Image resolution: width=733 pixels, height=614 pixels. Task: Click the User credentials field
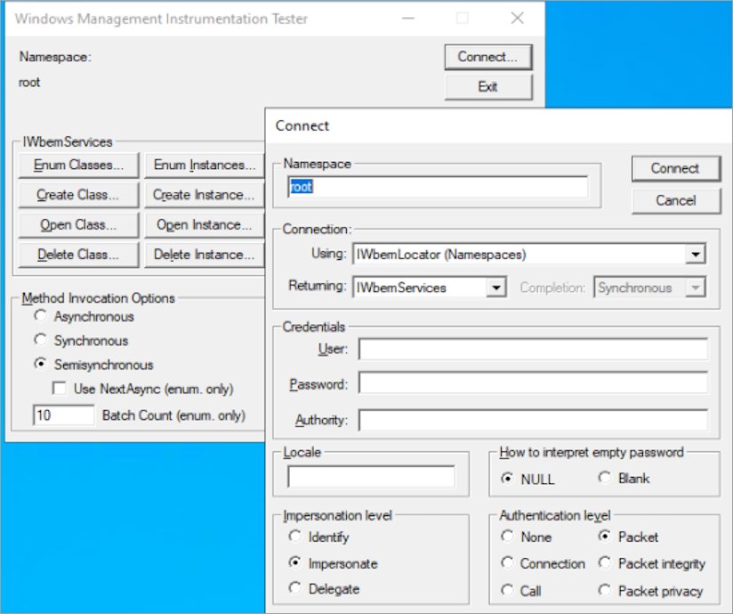(533, 350)
